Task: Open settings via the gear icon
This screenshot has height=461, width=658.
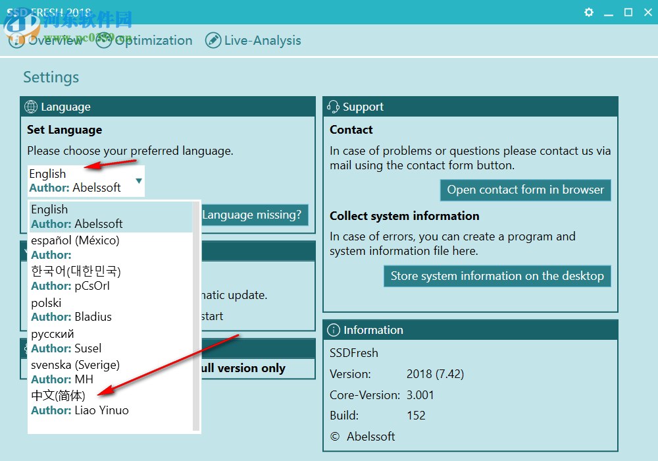Action: [x=589, y=12]
